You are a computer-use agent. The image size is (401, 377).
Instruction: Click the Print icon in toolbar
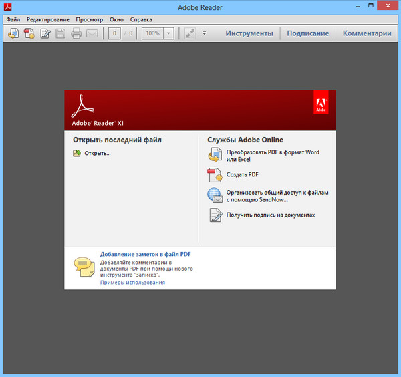76,33
